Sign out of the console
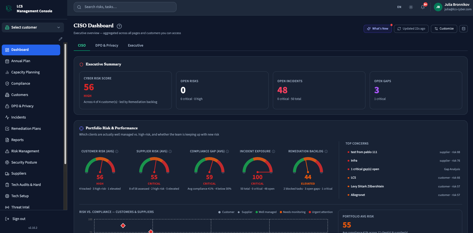 pos(16,219)
